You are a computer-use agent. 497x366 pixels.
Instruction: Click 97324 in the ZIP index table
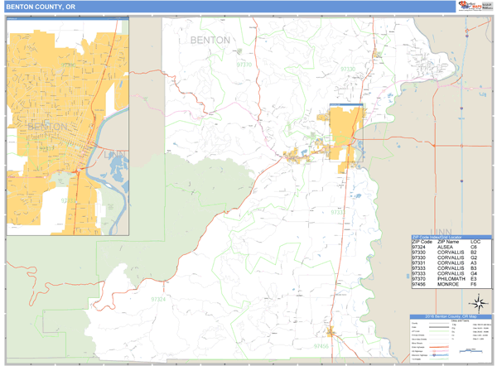(418, 247)
